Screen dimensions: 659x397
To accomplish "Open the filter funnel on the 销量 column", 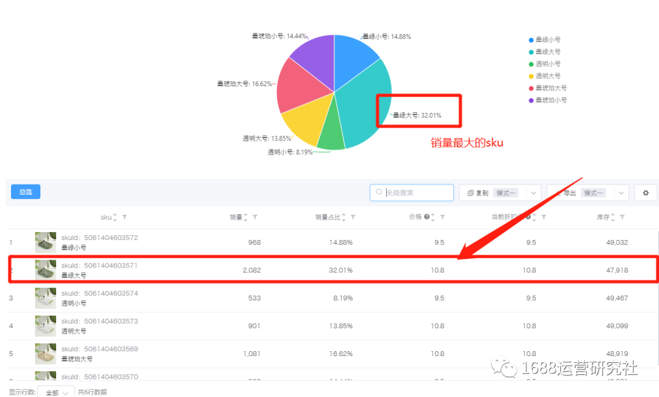I will 255,218.
